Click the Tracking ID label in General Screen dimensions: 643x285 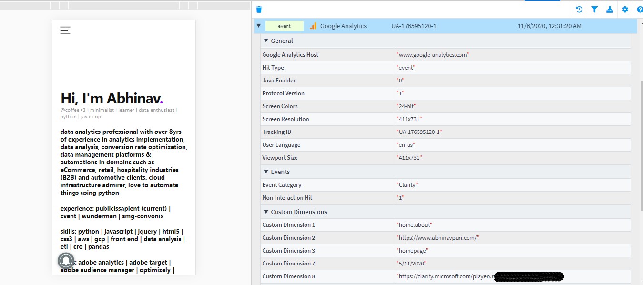coord(276,132)
